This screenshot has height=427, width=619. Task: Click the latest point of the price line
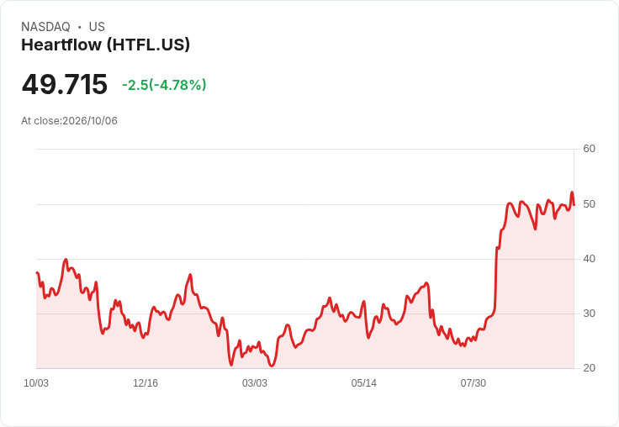(574, 205)
